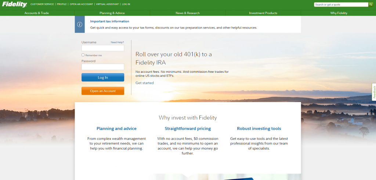Open the Planning and advice heading link

(116, 129)
